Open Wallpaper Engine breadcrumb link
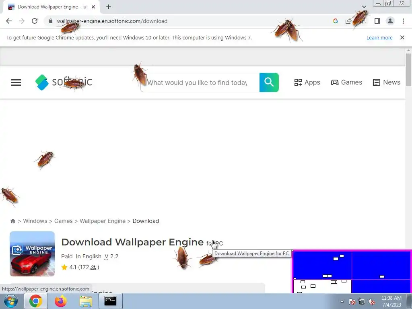Viewport: 412px width, 309px height. pos(103,221)
